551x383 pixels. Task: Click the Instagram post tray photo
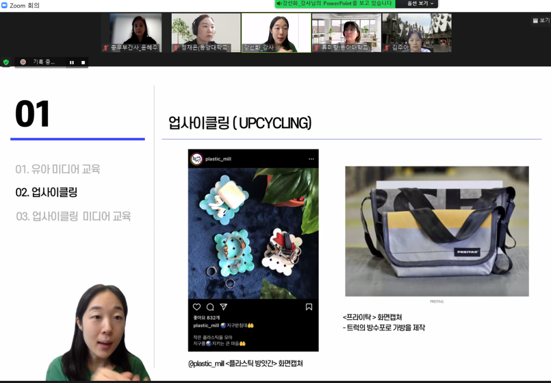pyautogui.click(x=253, y=234)
